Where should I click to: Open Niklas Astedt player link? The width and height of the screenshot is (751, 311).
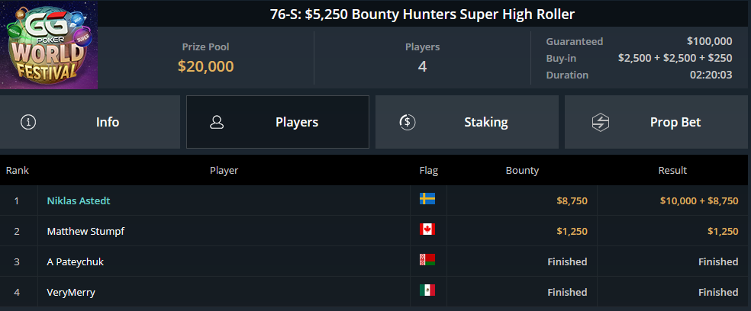pos(79,201)
